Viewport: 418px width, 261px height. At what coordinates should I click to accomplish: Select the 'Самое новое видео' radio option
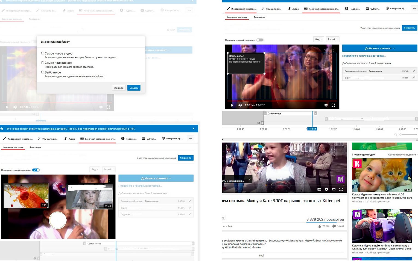[x=42, y=53]
